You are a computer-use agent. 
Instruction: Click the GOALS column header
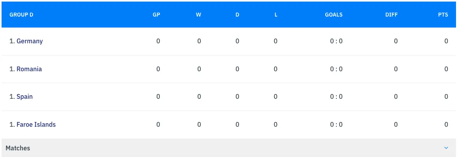(334, 15)
